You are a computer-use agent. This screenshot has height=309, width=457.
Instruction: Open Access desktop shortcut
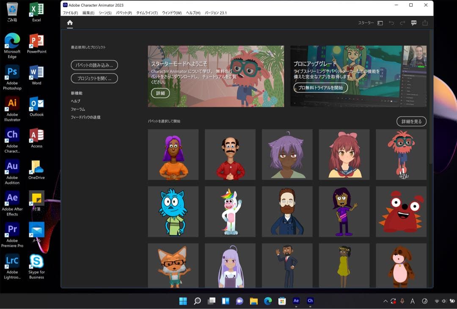point(36,139)
